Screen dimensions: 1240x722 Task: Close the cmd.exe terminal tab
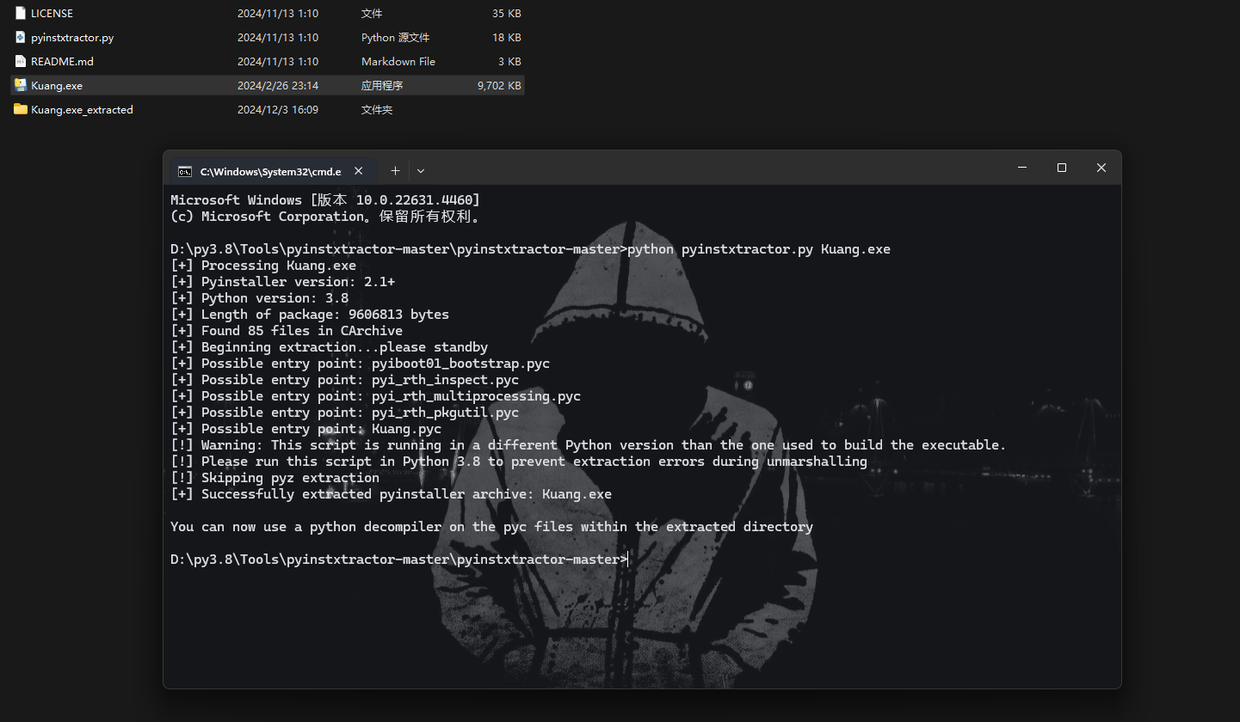(x=359, y=170)
